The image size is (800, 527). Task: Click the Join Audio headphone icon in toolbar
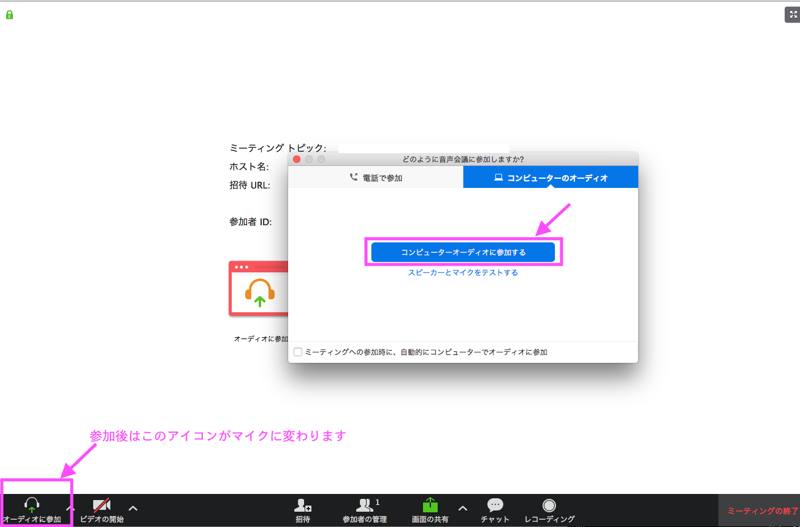click(32, 506)
